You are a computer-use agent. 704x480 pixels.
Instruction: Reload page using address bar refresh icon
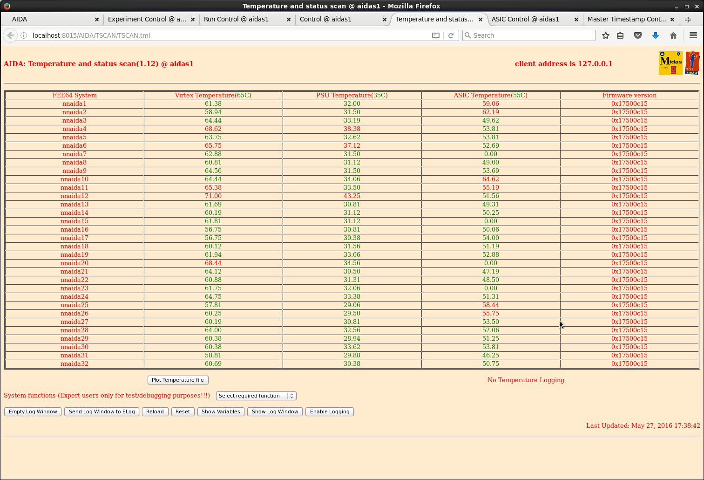pos(451,35)
